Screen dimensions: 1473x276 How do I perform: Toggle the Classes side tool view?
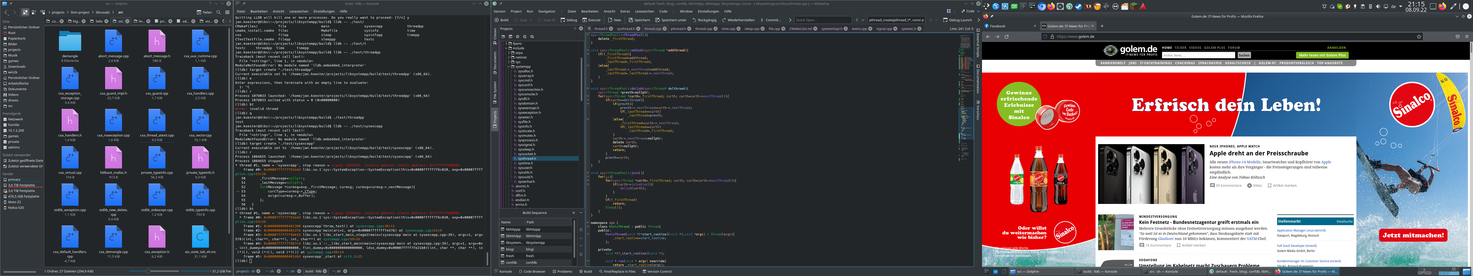(495, 34)
